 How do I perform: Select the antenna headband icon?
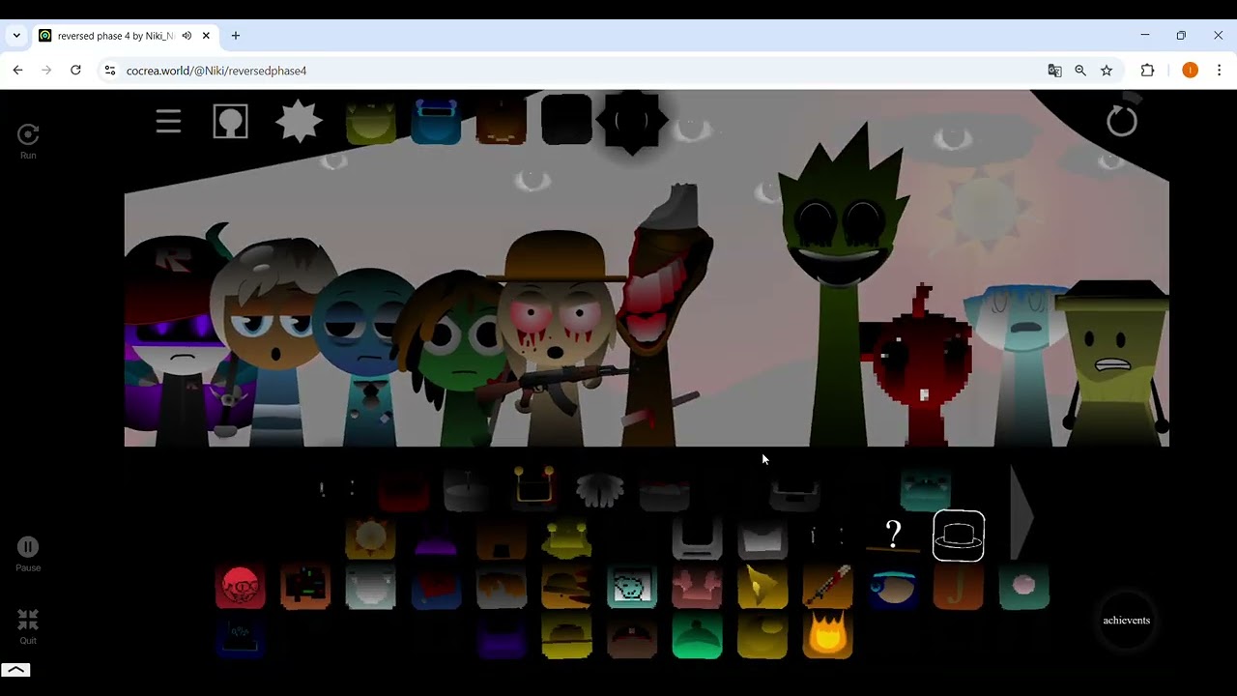click(534, 486)
